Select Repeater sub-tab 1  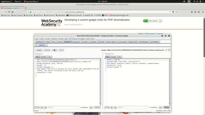[x=37, y=45]
